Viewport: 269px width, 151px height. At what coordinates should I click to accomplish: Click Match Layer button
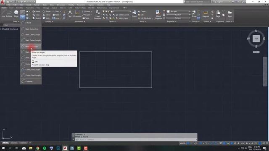pyautogui.click(x=122, y=18)
